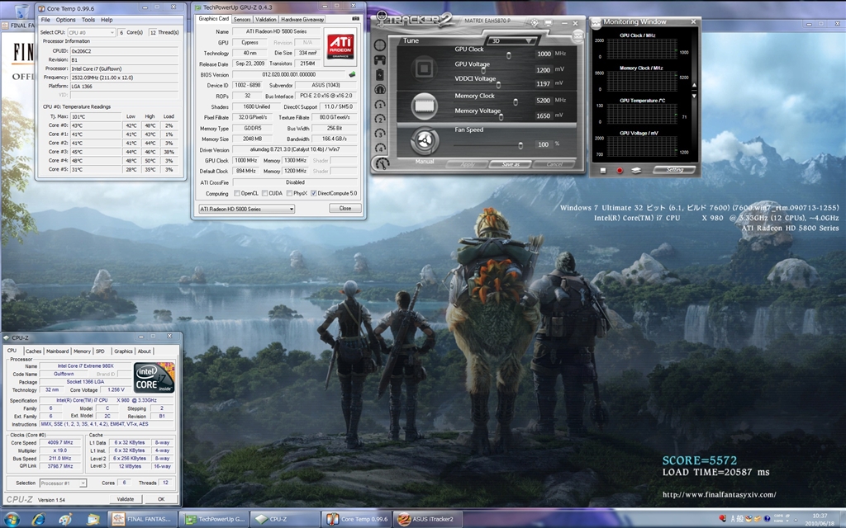Toggle the CUDA checkbox in GPU-Z

[264, 193]
